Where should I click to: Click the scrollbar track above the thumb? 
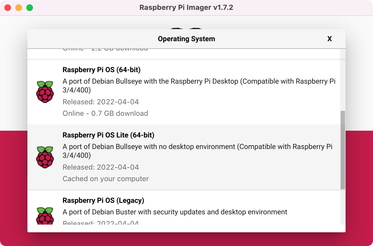point(343,80)
